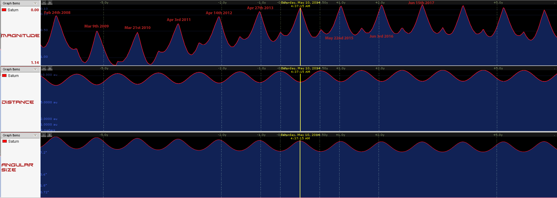Viewport: 557px width, 198px height.
Task: Click the Jun 15th 2017 peak label
Action: (421, 3)
